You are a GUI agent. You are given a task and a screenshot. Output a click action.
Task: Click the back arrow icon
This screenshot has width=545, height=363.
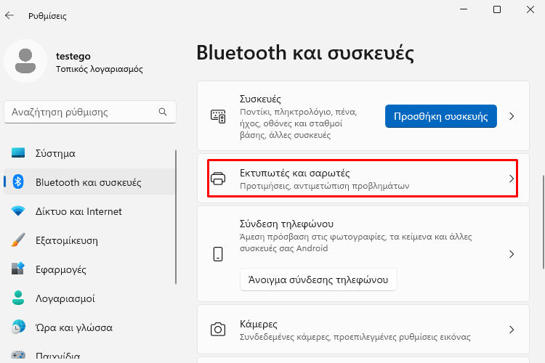pyautogui.click(x=9, y=15)
